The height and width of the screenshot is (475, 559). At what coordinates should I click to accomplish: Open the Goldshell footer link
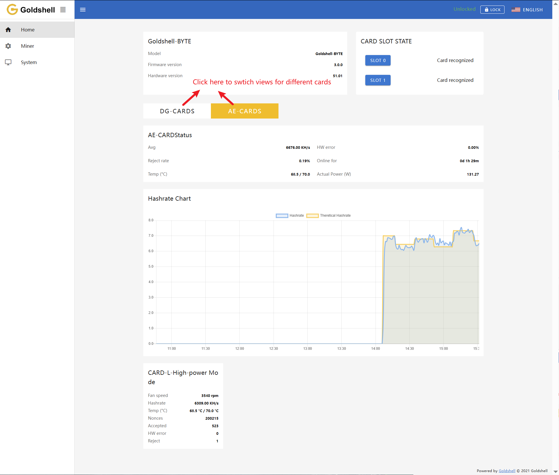click(x=507, y=471)
